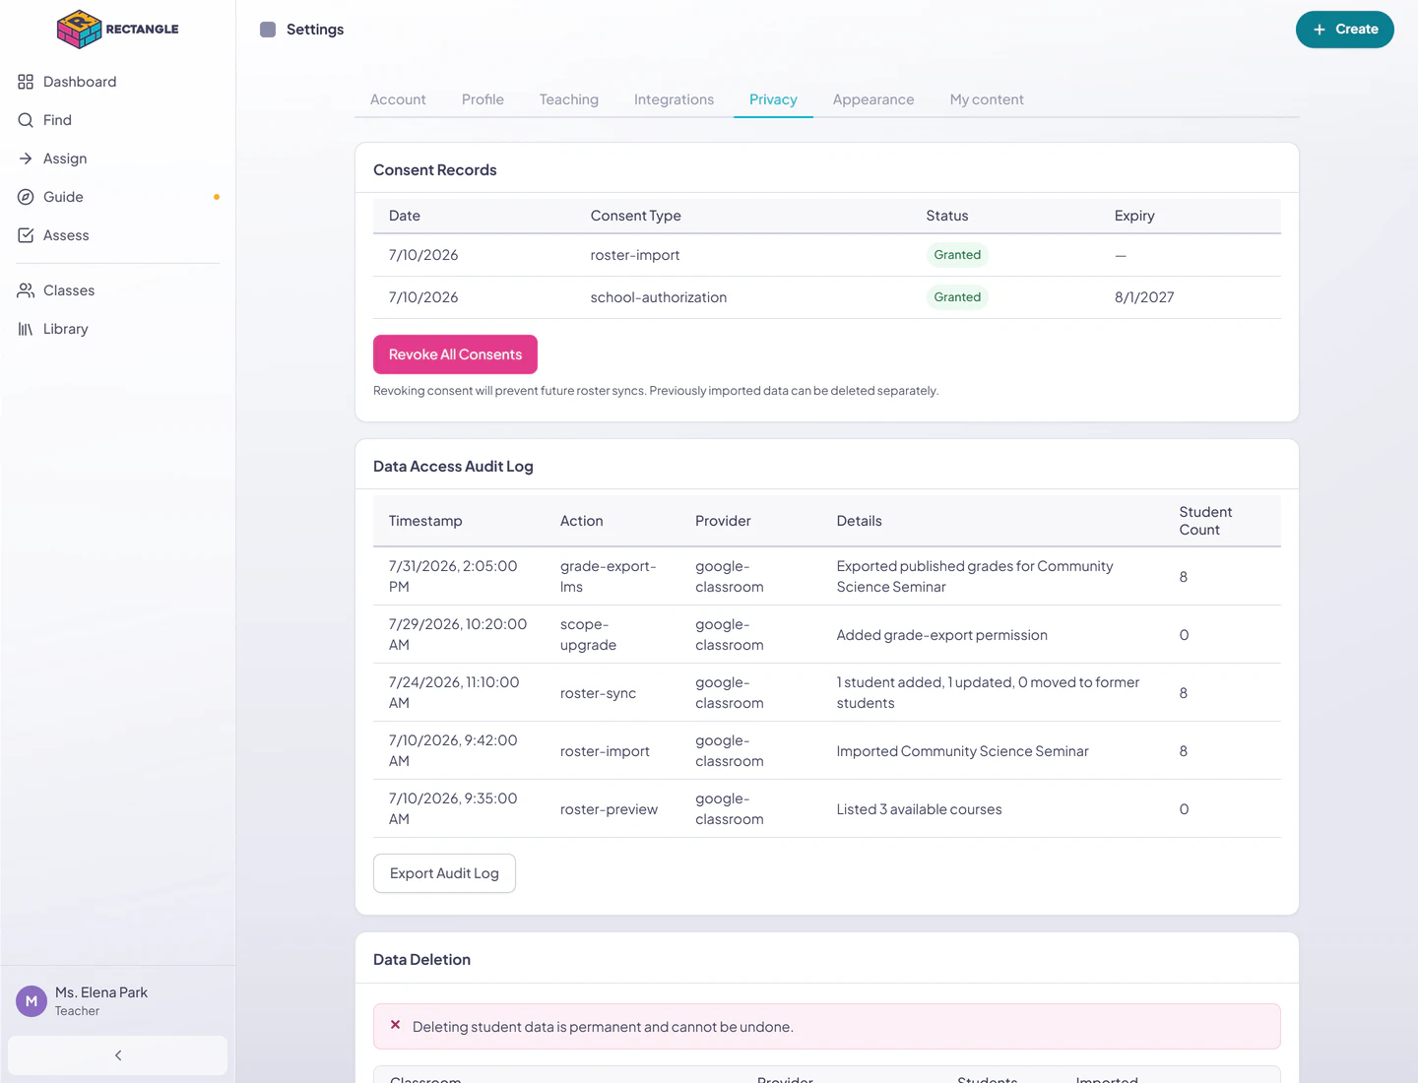The width and height of the screenshot is (1418, 1083).
Task: Click Revoke All Consents
Action: 455,354
